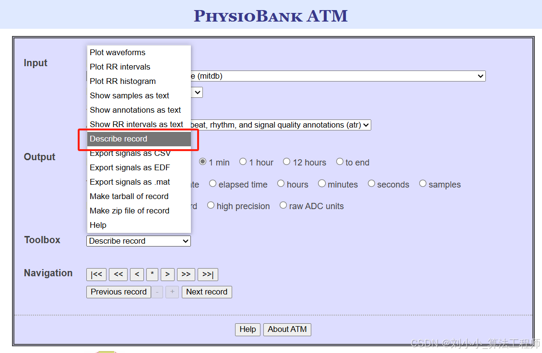Open About ATM

[x=287, y=329]
